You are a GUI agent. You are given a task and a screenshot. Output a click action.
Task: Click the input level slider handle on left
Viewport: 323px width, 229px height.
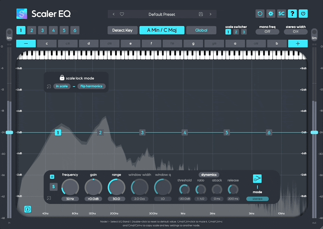(x=9, y=132)
